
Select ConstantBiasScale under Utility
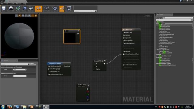click(x=165, y=56)
